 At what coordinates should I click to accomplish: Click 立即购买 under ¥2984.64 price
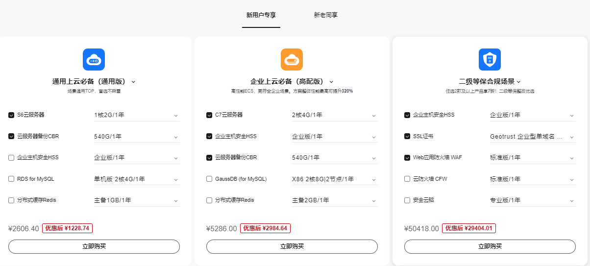[x=292, y=246]
